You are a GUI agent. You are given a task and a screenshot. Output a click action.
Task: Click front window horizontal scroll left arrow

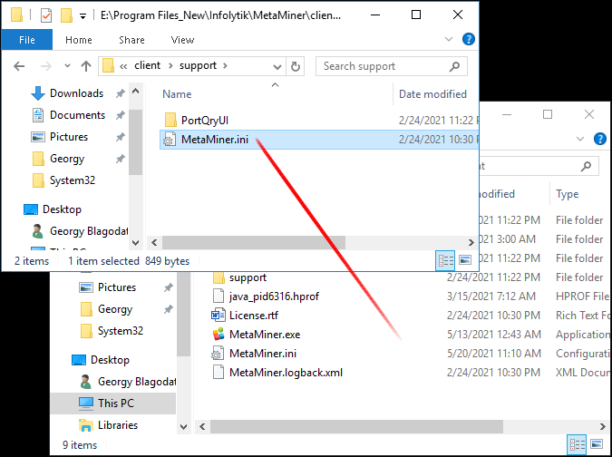154,242
